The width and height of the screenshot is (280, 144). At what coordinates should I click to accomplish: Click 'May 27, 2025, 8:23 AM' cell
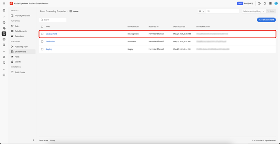pyautogui.click(x=182, y=34)
